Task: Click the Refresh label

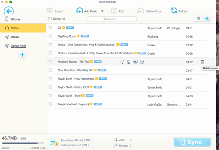Action: [183, 11]
